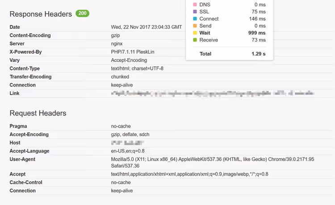335x205 pixels.
Task: Click the purple SSL color swatch
Action: [x=195, y=12]
